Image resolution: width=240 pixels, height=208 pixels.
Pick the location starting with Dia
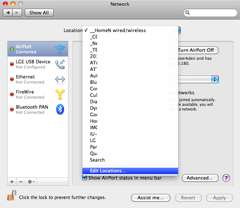pyautogui.click(x=130, y=101)
